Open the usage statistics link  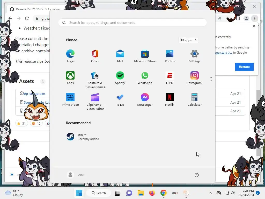coord(224,53)
